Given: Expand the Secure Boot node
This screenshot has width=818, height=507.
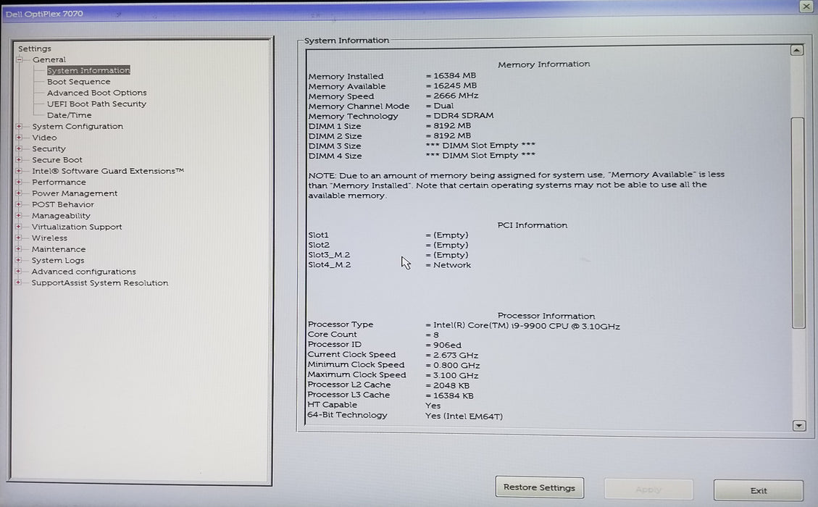Looking at the screenshot, I should pyautogui.click(x=20, y=159).
